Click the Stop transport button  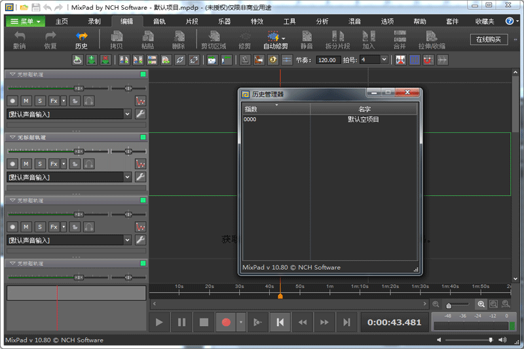pos(204,322)
